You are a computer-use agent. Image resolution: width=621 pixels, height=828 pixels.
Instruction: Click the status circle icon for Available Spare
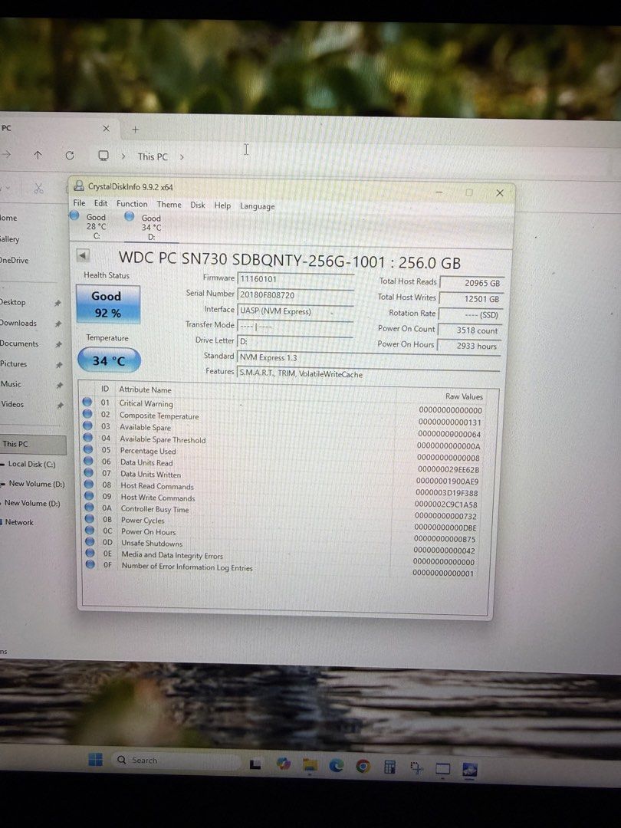(x=88, y=426)
